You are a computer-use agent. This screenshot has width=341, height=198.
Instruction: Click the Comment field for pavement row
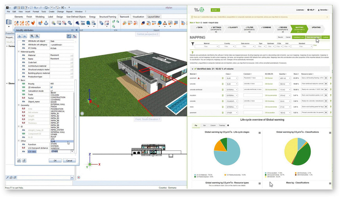pyautogui.click(x=252, y=78)
